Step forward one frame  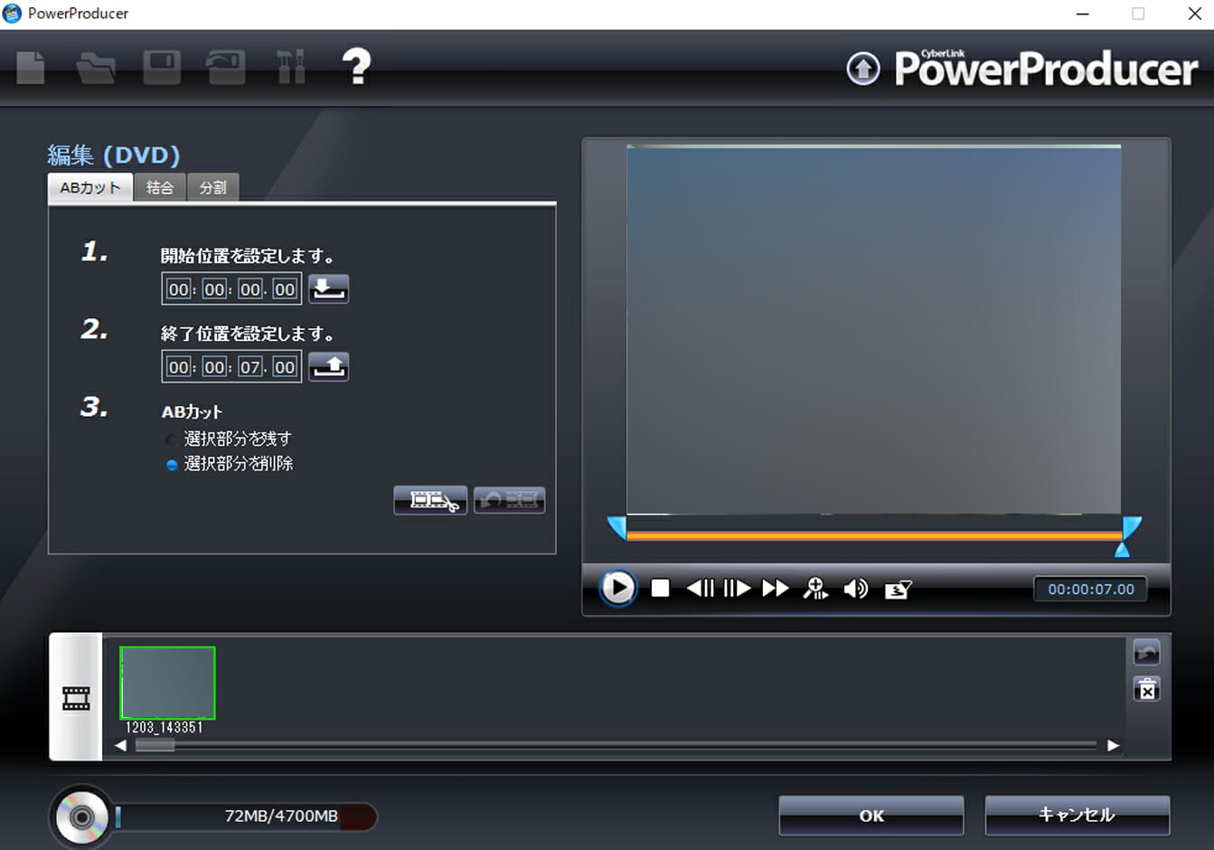pos(738,589)
